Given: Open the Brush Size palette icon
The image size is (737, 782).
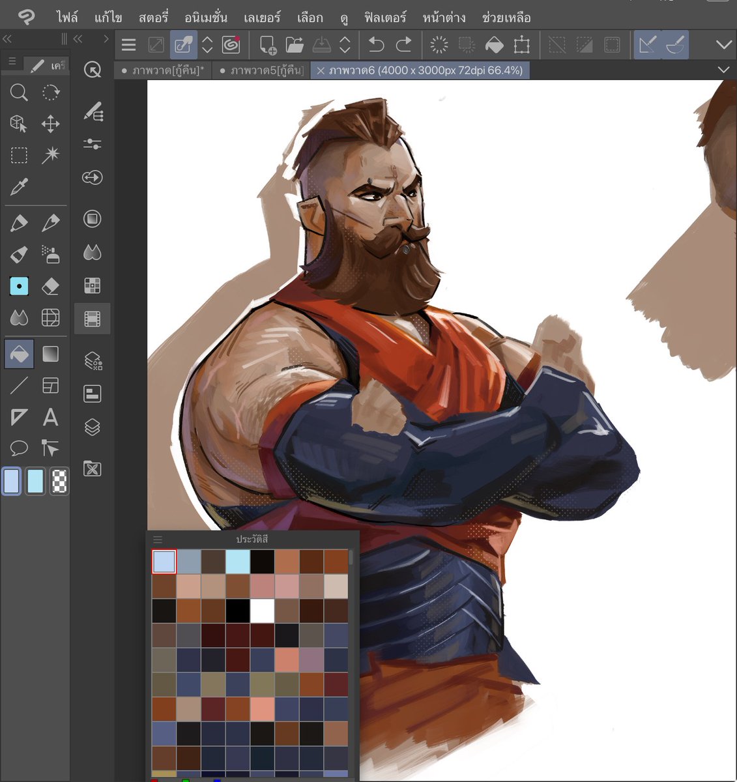Looking at the screenshot, I should (93, 177).
